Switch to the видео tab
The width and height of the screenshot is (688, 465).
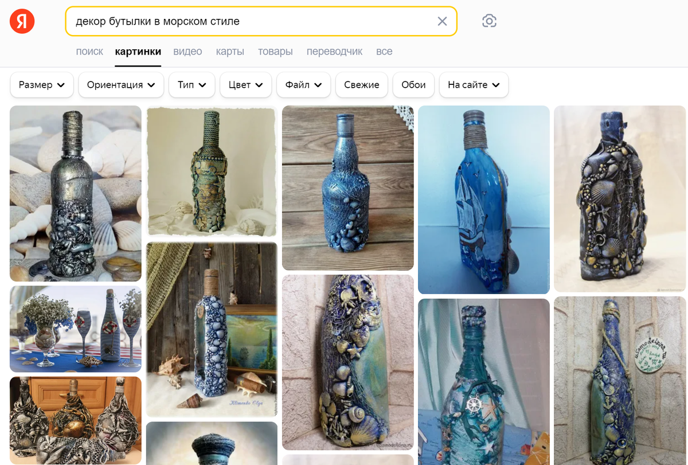pyautogui.click(x=187, y=51)
